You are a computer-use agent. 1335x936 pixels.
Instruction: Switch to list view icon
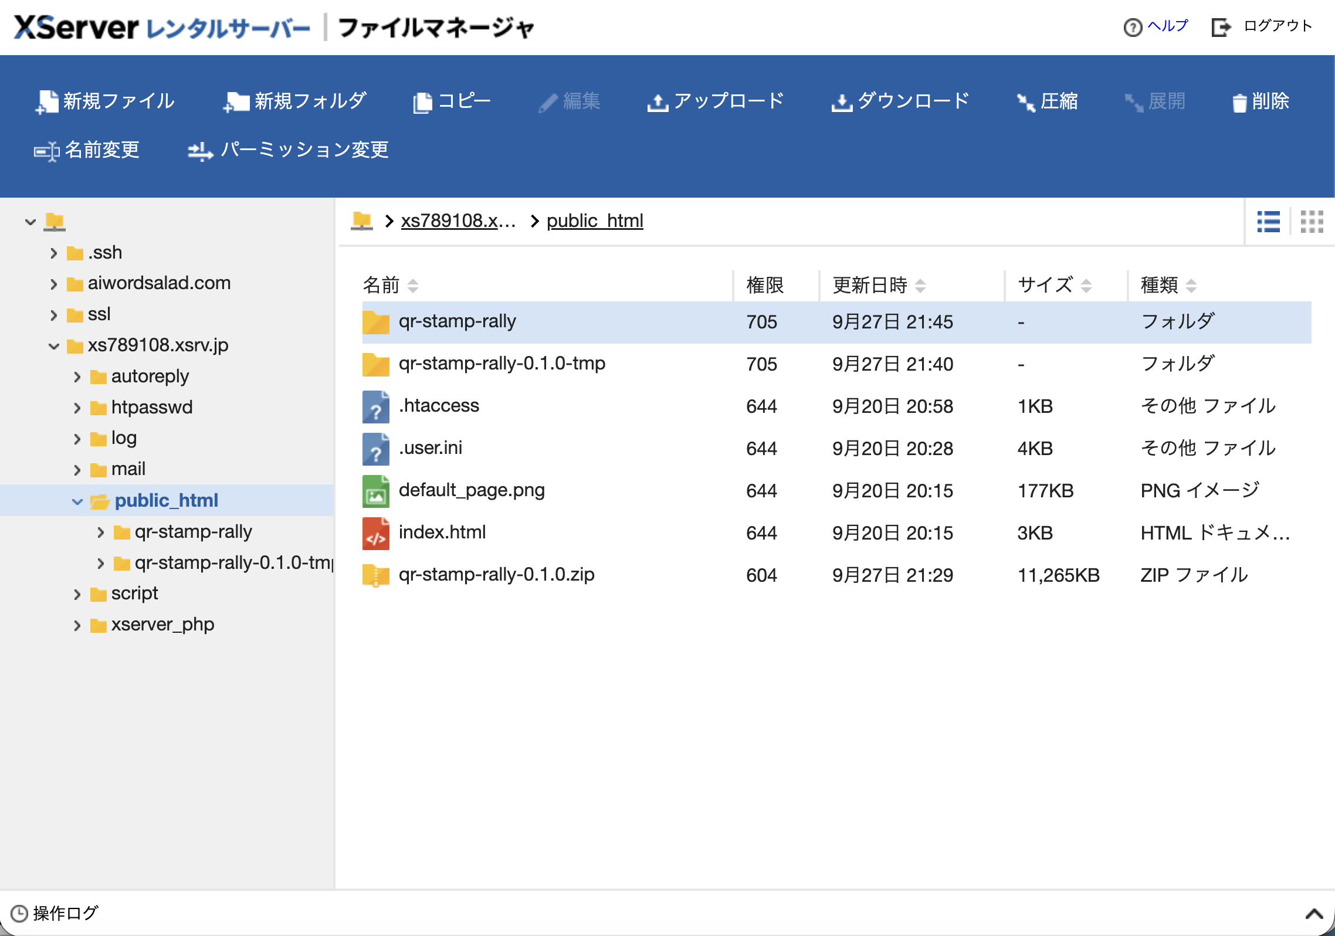(1268, 222)
